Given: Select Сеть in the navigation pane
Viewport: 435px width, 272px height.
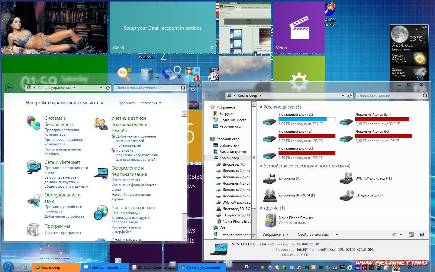Looking at the screenshot, I should pyautogui.click(x=223, y=228).
